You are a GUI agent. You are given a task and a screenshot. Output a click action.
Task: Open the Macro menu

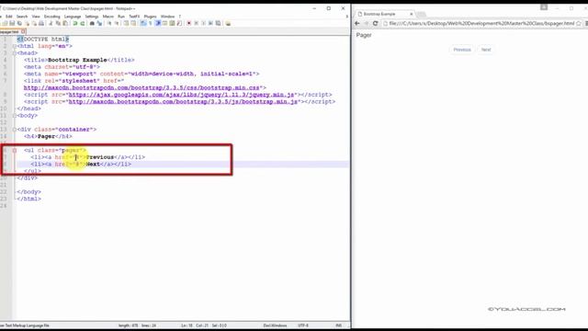click(x=108, y=17)
